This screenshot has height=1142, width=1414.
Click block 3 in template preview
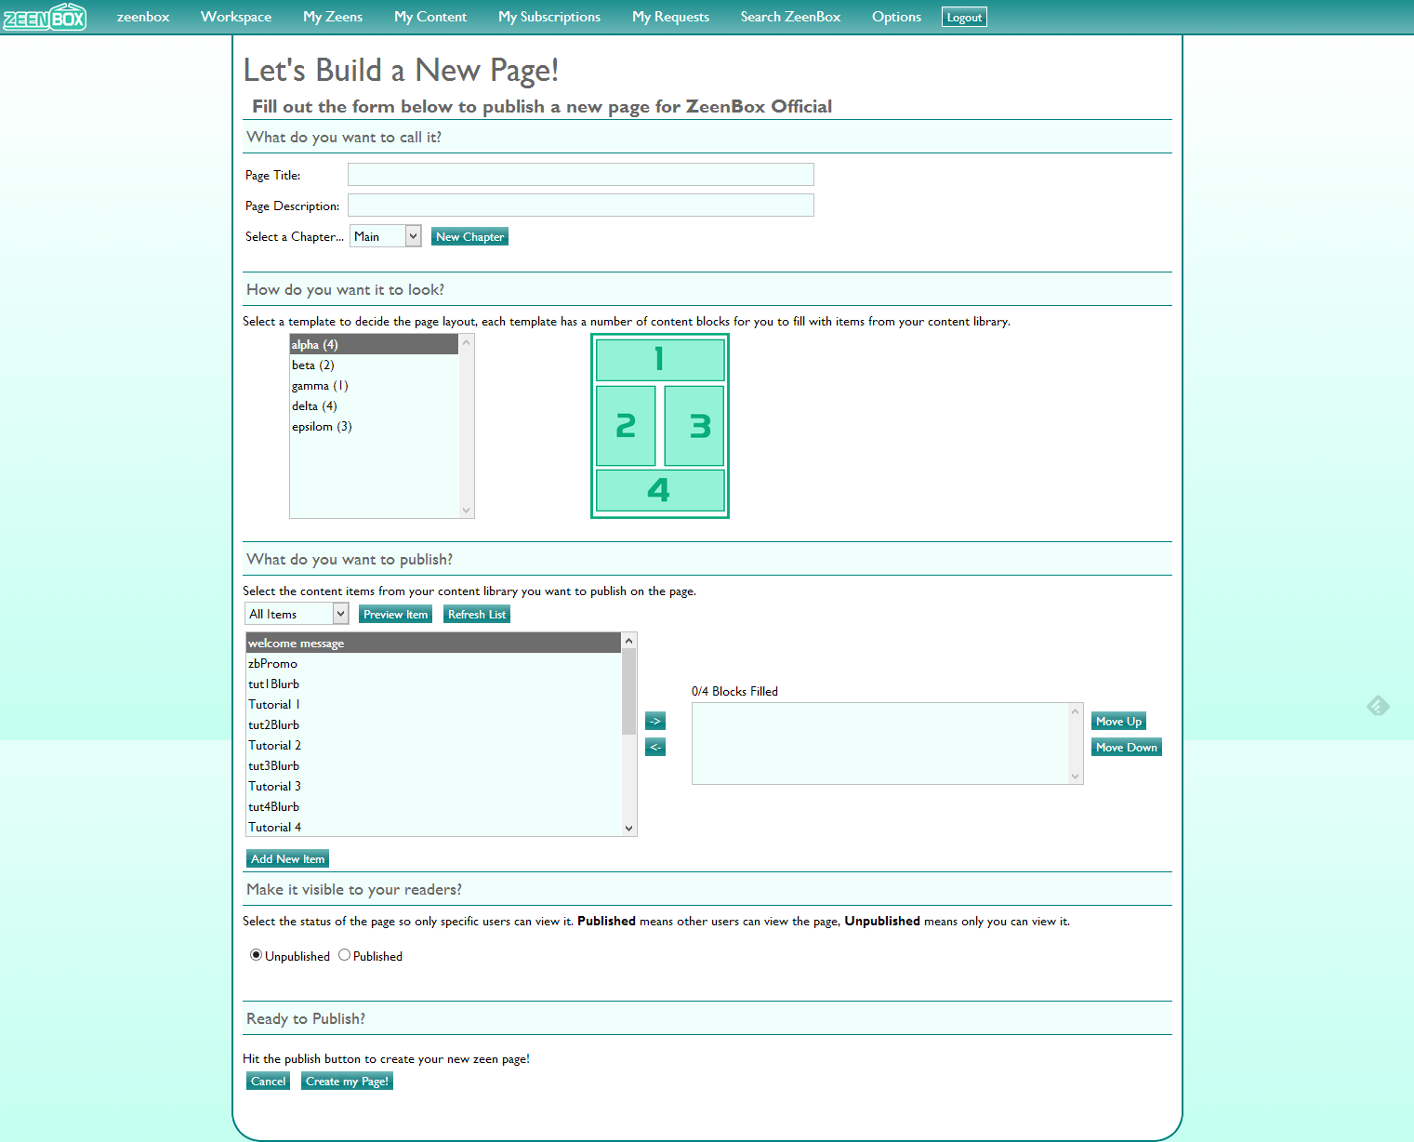pos(694,425)
